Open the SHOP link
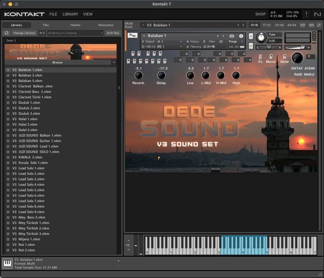324x278 pixels. 260,14
